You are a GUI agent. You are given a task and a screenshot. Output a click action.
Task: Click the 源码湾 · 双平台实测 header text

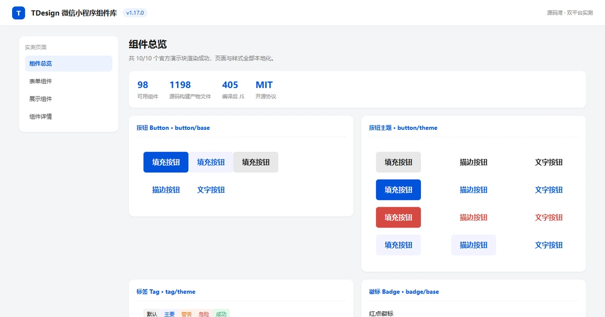click(x=570, y=13)
